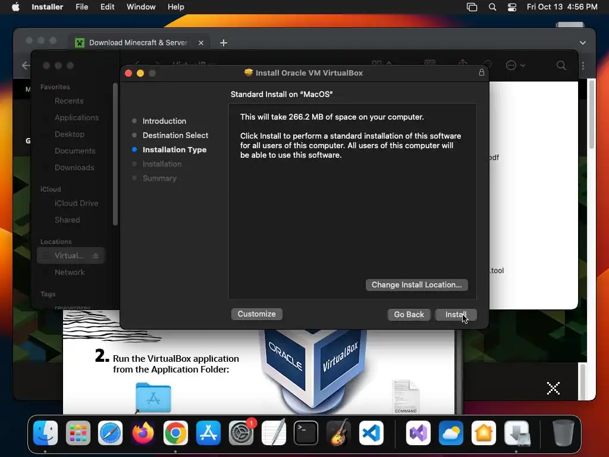Open System Settings from the Dock
Viewport: 609px width, 457px height.
tap(241, 433)
